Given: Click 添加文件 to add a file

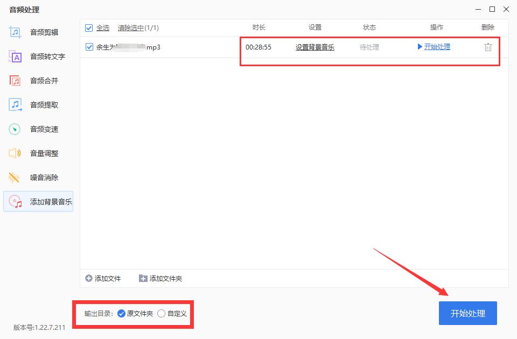Looking at the screenshot, I should pyautogui.click(x=104, y=278).
